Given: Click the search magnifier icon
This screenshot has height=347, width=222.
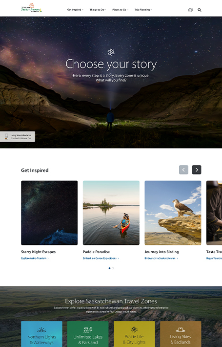Looking at the screenshot, I should [200, 10].
